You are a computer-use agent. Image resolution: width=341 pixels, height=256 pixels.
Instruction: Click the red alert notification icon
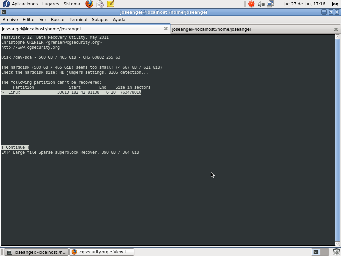(251, 4)
